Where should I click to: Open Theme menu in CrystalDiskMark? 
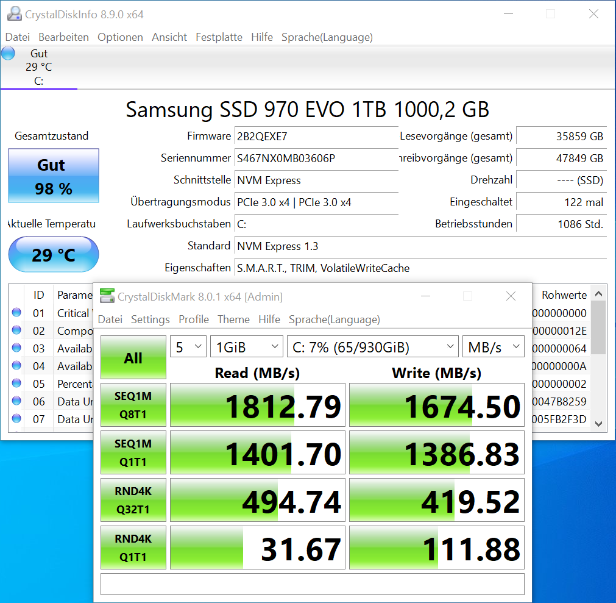[233, 319]
